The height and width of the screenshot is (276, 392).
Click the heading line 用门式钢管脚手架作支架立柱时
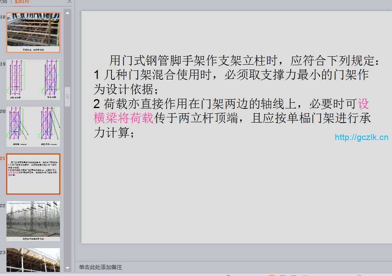(193, 60)
